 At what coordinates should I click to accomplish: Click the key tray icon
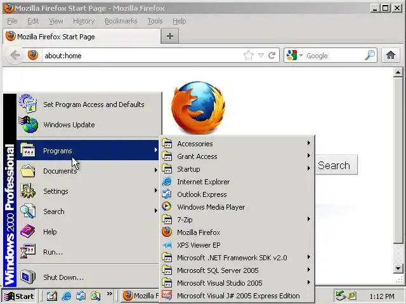352,296
